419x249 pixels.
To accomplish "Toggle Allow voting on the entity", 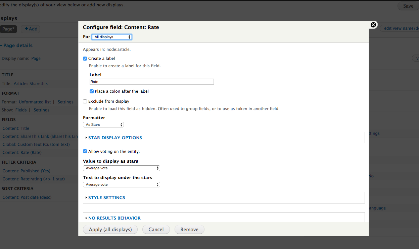I will [85, 152].
